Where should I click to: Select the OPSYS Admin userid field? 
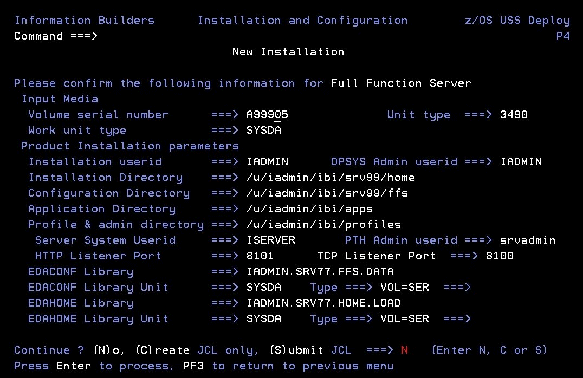click(521, 162)
